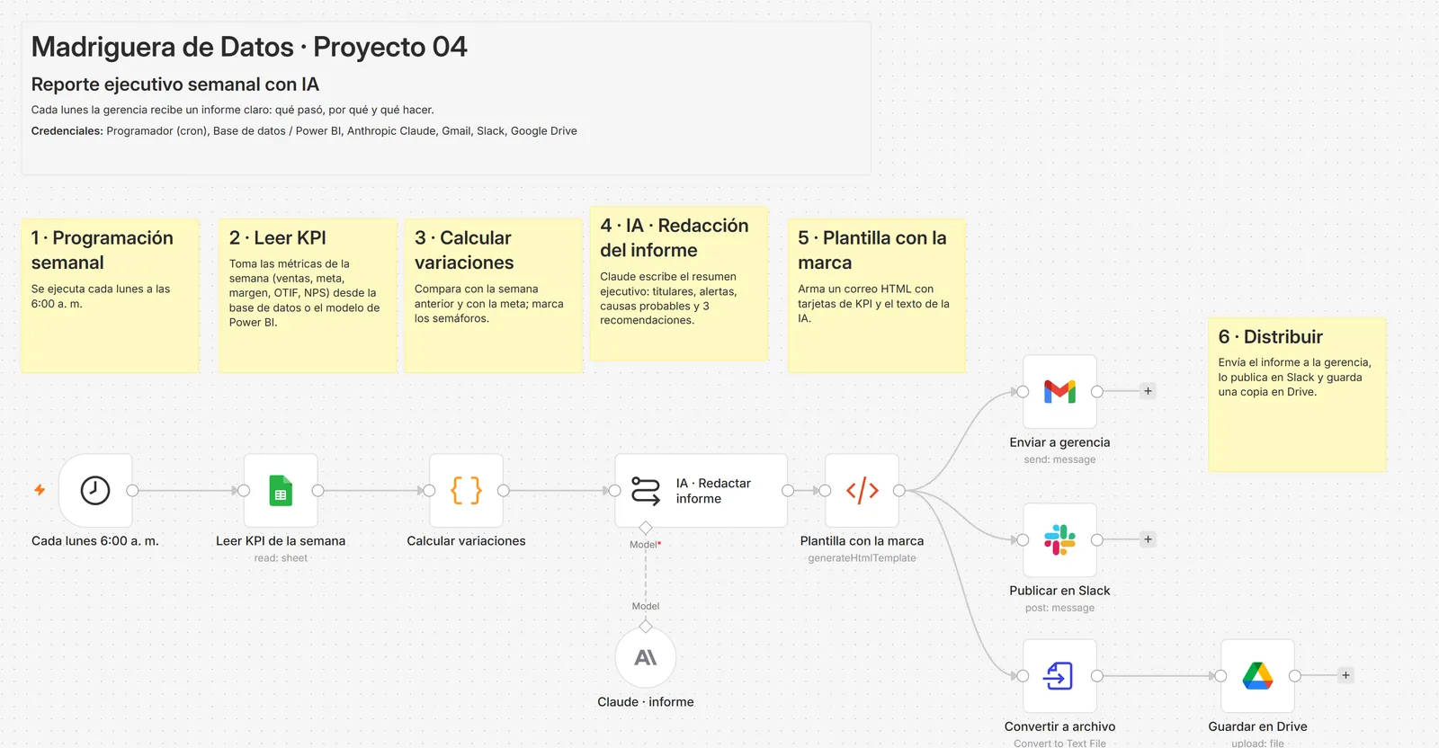This screenshot has width=1439, height=748.
Task: Click the output connector of Leer KPI node
Action: coord(317,490)
